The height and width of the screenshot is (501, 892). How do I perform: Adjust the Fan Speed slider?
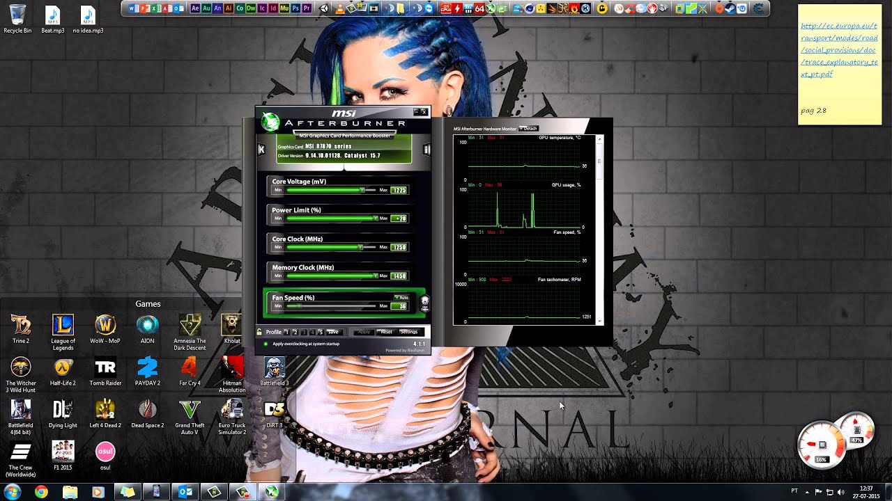(330, 305)
